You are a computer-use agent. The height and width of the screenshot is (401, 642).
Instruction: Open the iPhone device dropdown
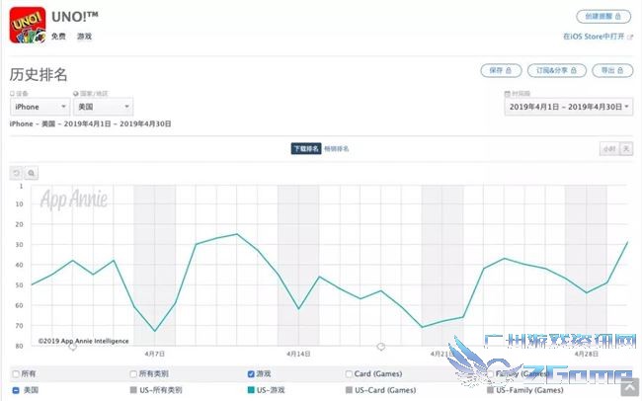coord(40,107)
